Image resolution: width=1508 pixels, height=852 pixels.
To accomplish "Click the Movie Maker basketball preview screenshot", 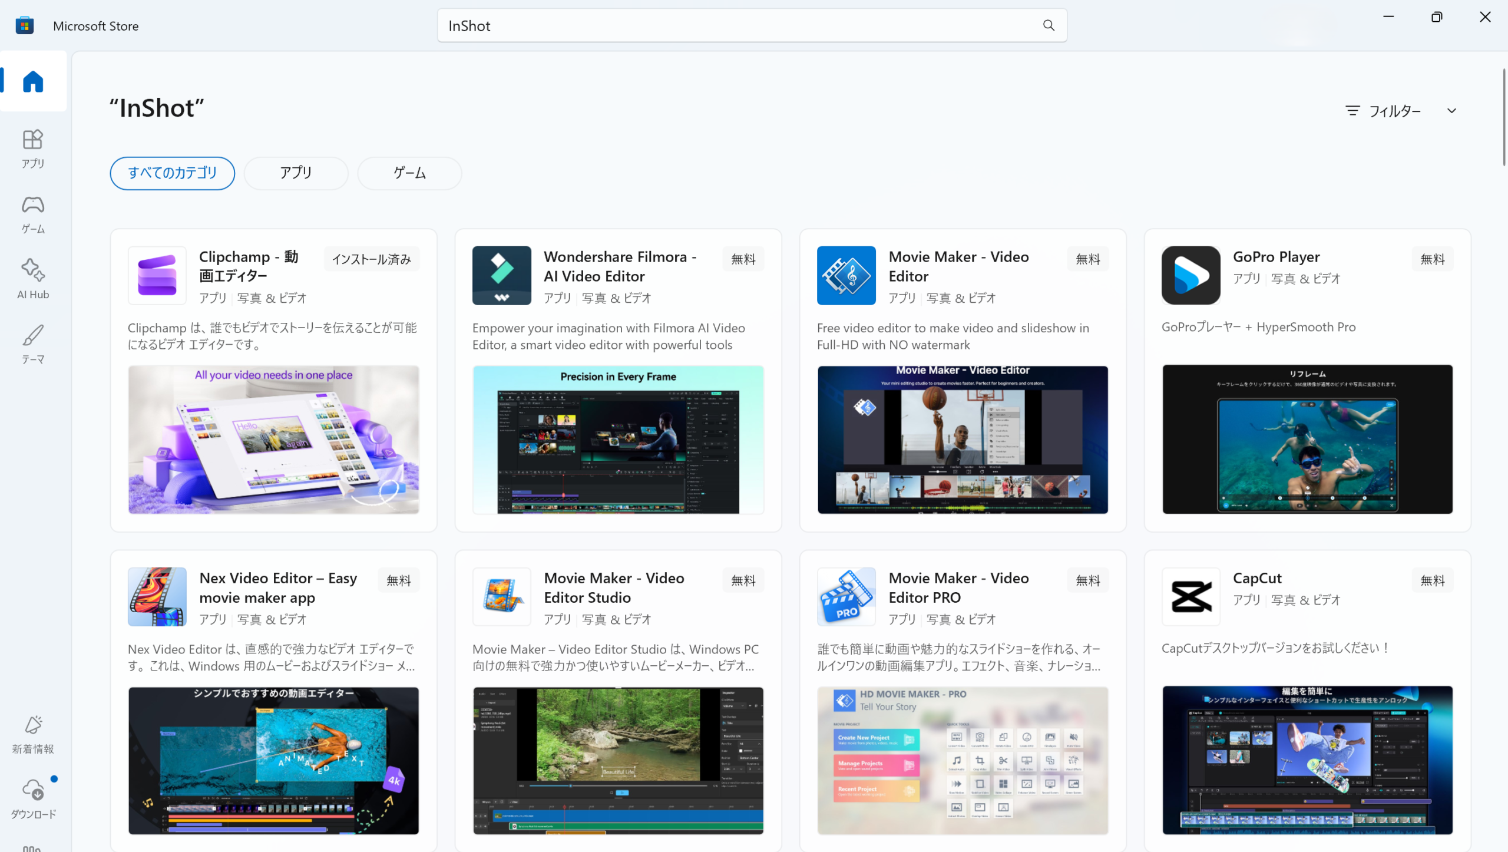I will pos(963,440).
